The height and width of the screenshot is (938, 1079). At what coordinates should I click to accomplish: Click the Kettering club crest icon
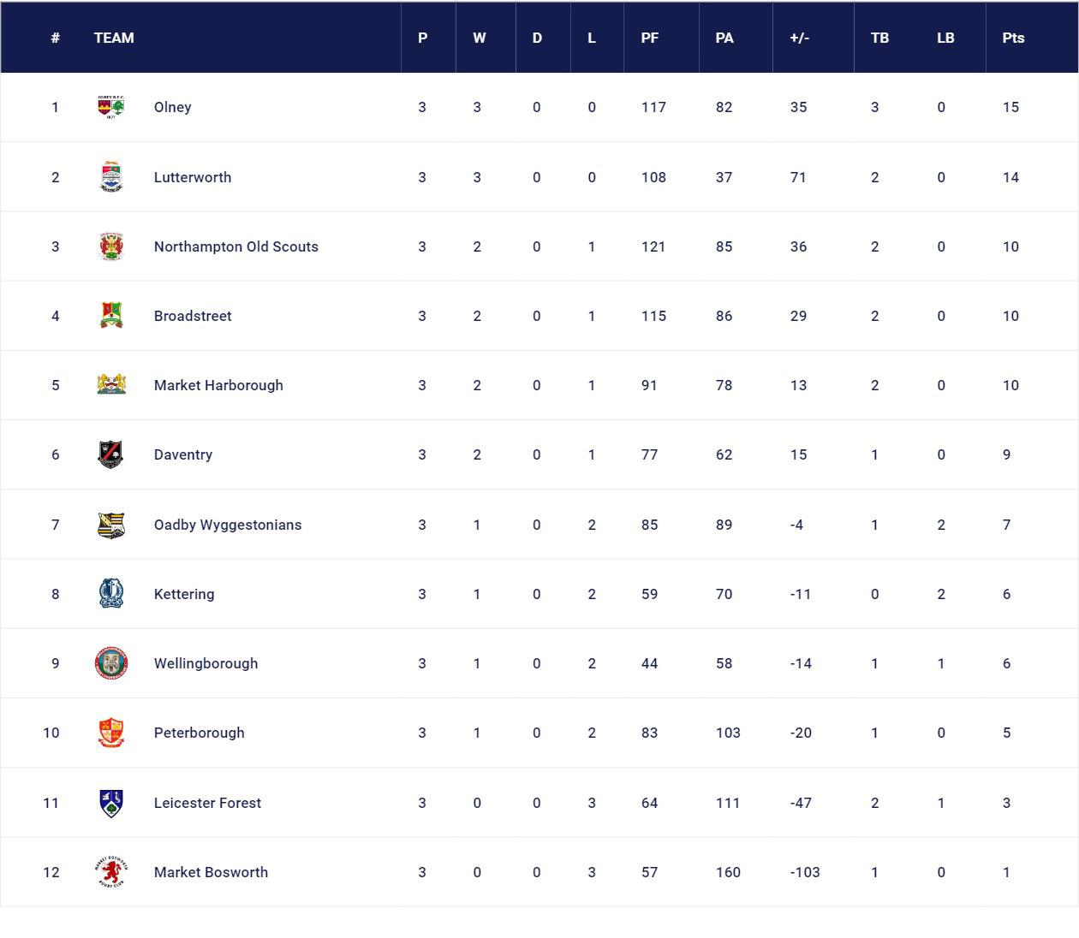[x=111, y=593]
